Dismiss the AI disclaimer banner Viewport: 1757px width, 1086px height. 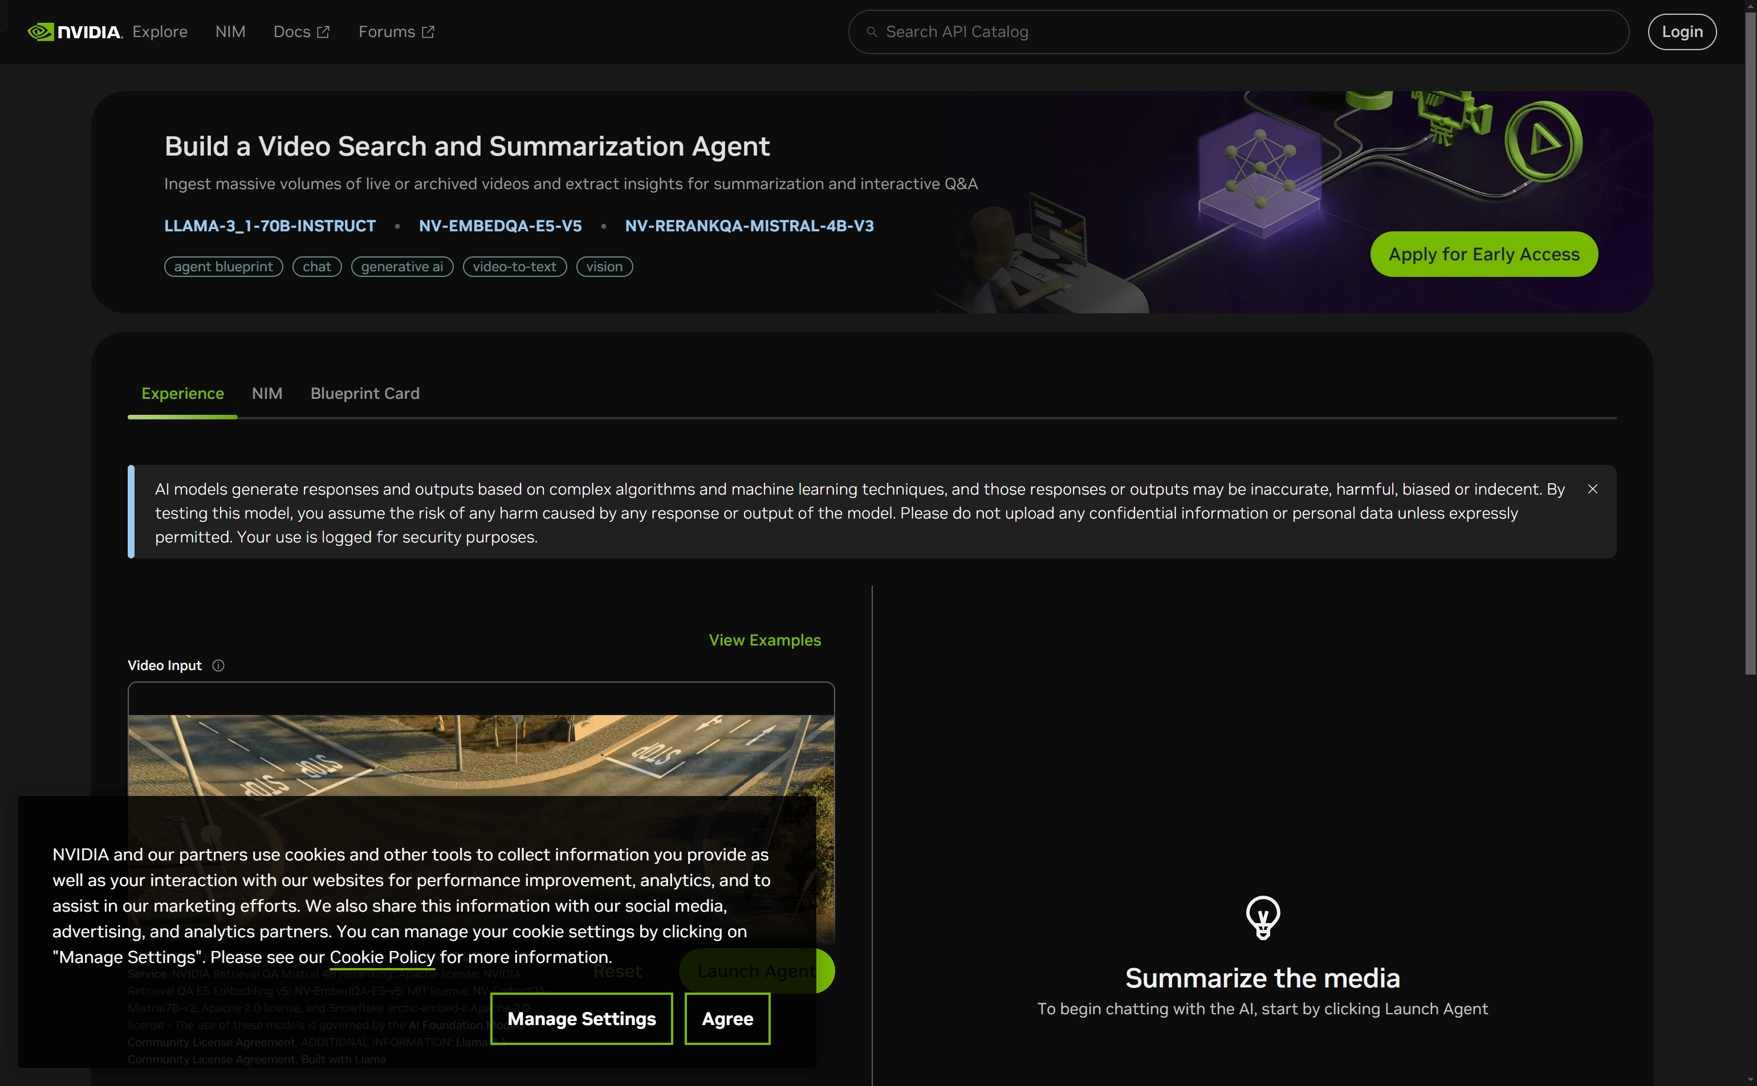click(1592, 489)
